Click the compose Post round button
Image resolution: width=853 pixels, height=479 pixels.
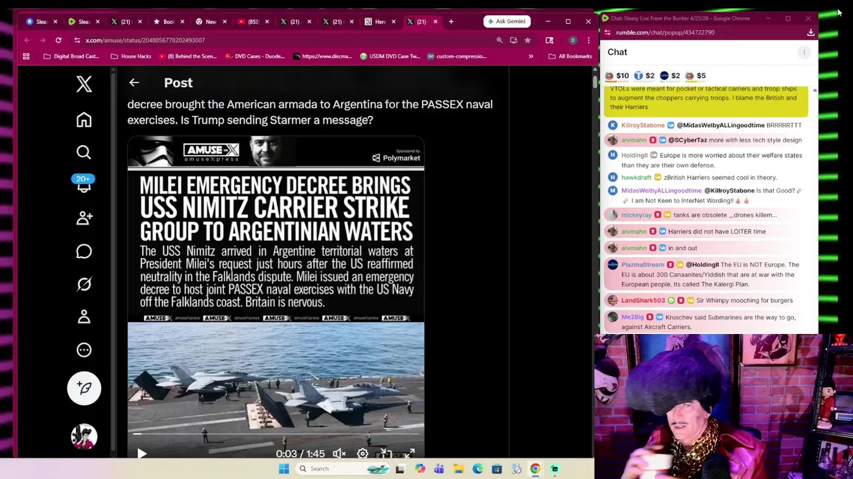84,389
